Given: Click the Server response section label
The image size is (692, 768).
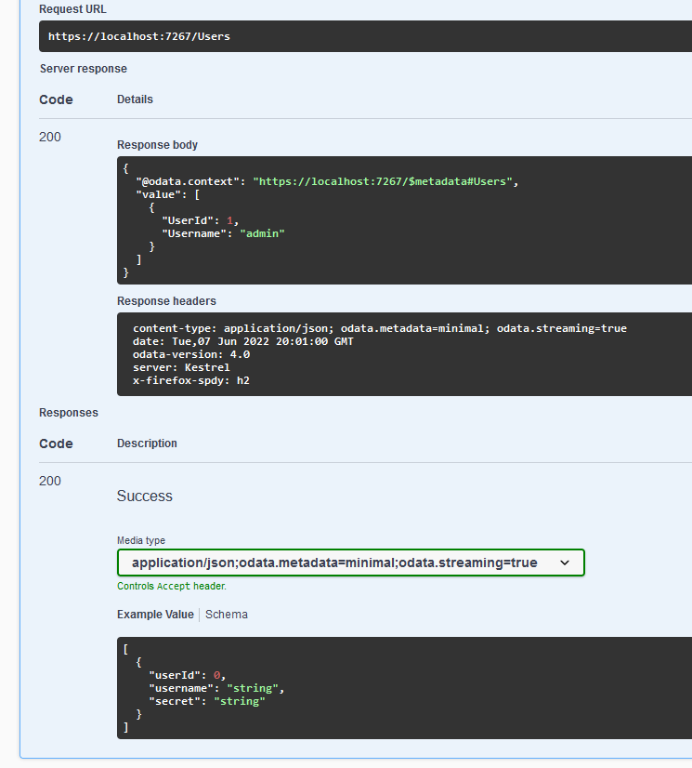Looking at the screenshot, I should coord(83,68).
